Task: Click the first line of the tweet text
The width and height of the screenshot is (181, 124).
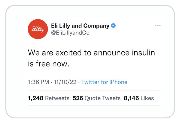Action: [x=91, y=53]
